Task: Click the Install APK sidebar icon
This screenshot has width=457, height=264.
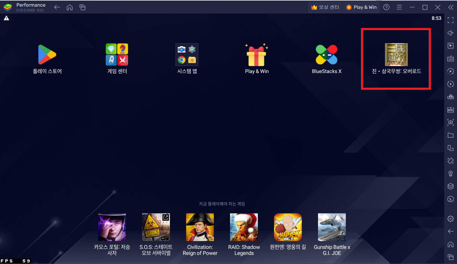Action: pyautogui.click(x=451, y=109)
